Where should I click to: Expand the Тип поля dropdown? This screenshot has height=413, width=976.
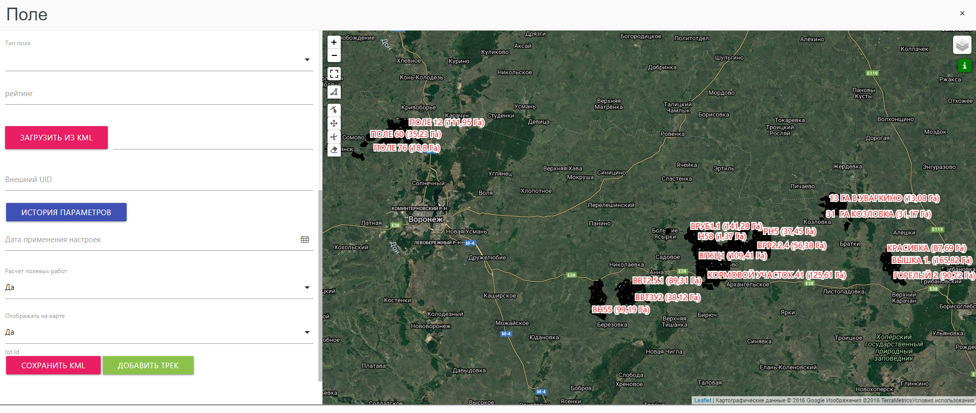[x=307, y=60]
